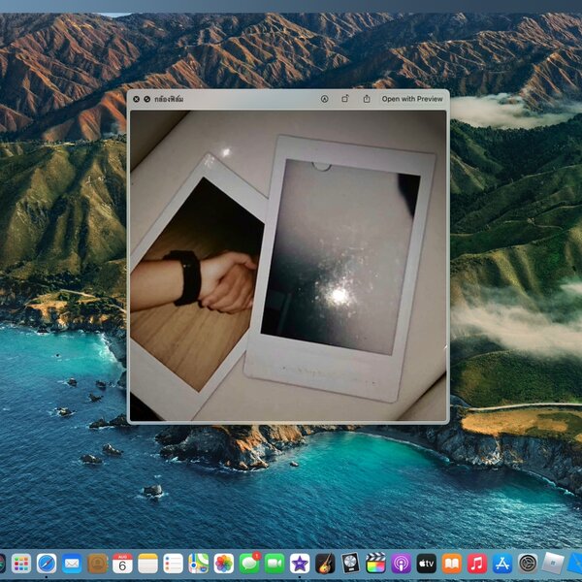Image resolution: width=582 pixels, height=582 pixels.
Task: Open Calendar from the Dock
Action: (122, 564)
